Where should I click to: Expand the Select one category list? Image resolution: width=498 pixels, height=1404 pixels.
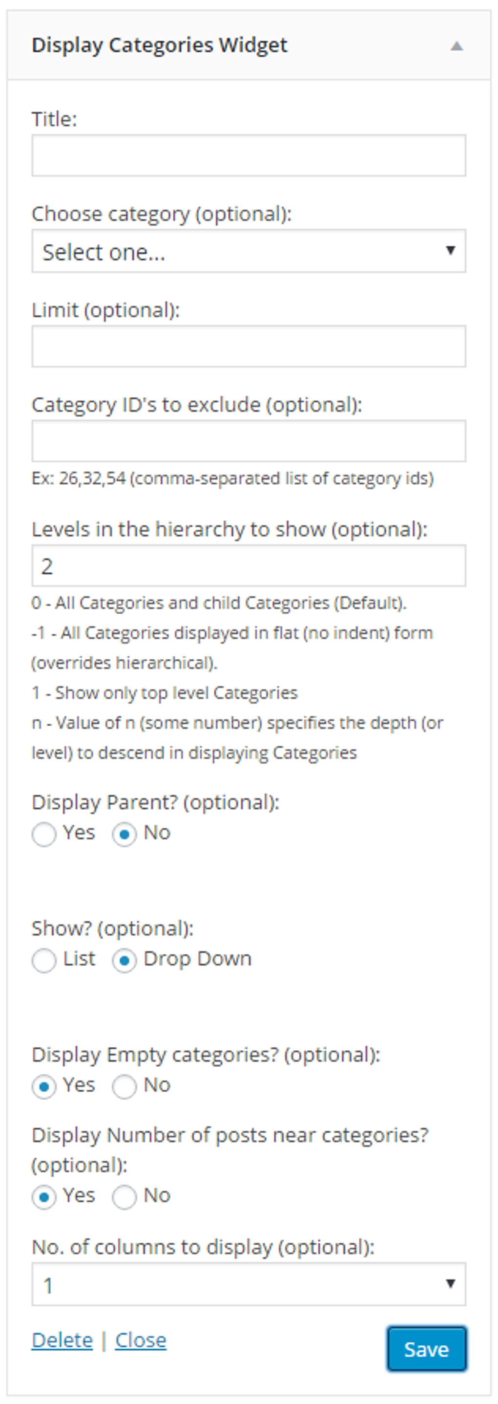248,251
